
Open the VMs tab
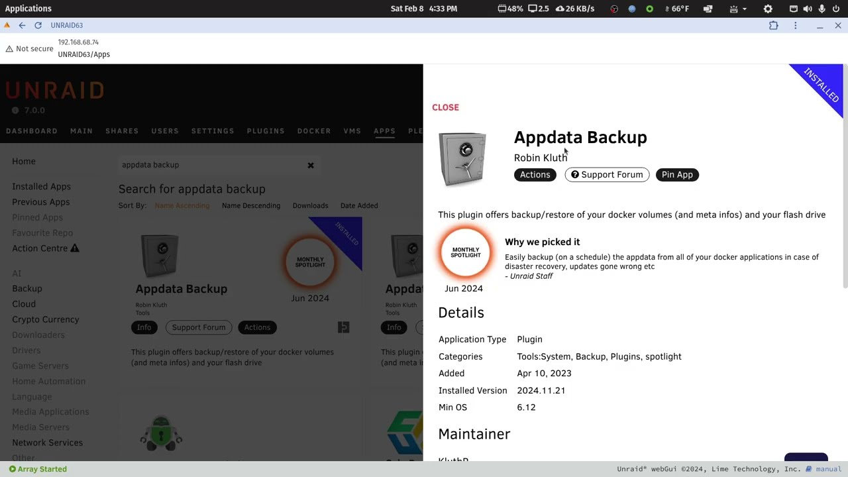pos(352,131)
